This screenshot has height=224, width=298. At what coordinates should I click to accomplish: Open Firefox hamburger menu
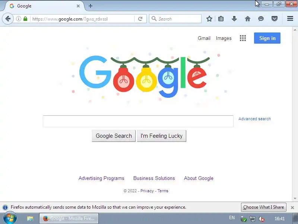coord(290,18)
